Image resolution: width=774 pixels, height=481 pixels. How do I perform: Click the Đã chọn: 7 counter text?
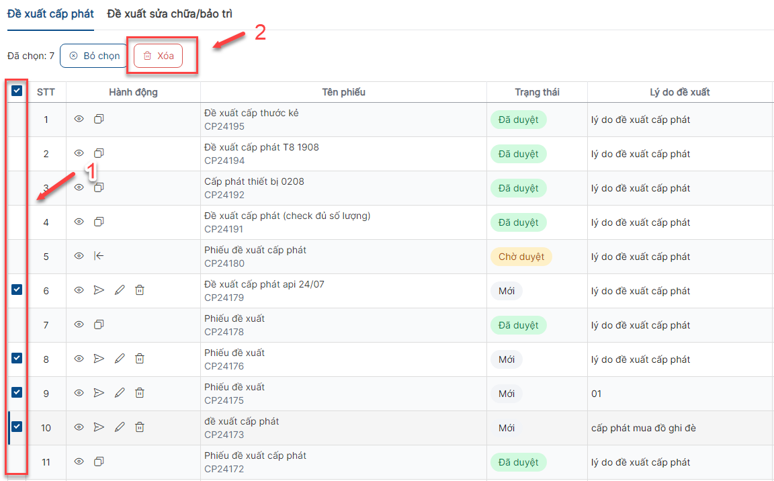[x=31, y=56]
